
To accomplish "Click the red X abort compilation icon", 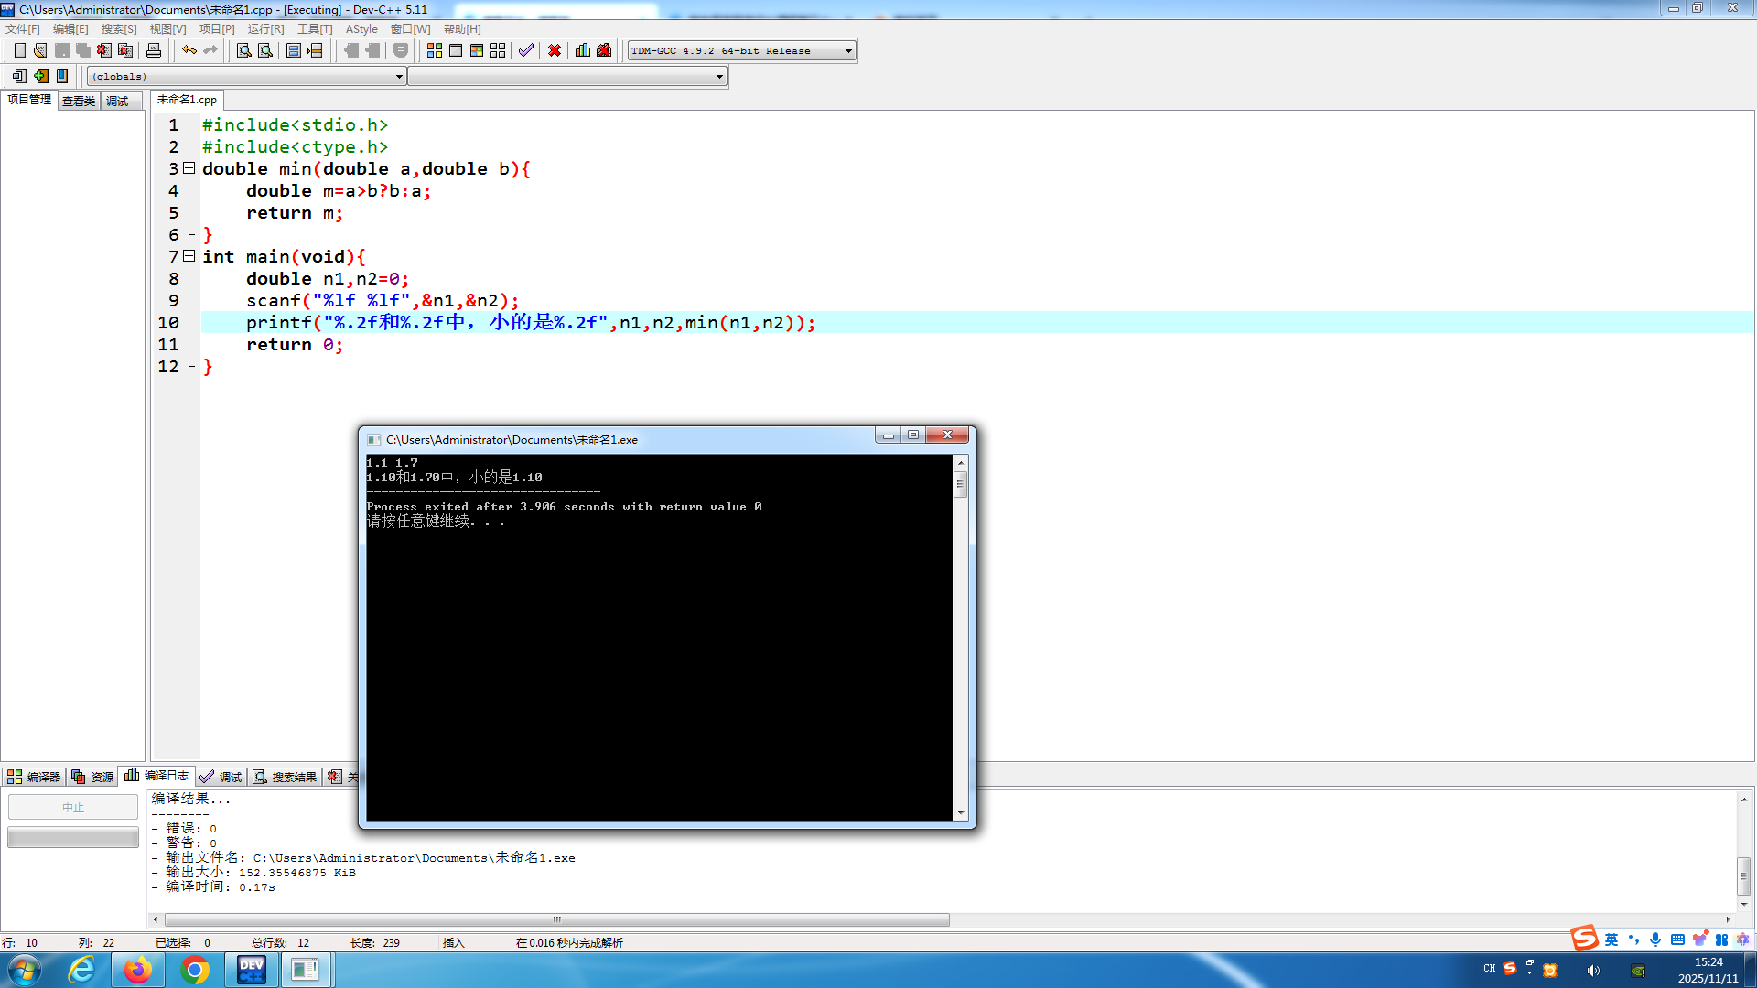I will [555, 50].
